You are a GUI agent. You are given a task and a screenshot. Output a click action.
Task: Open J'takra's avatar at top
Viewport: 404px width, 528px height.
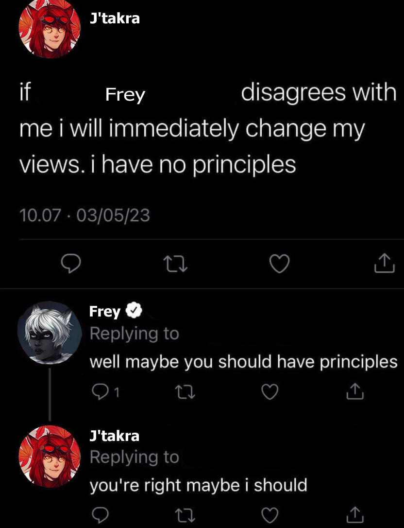49,29
